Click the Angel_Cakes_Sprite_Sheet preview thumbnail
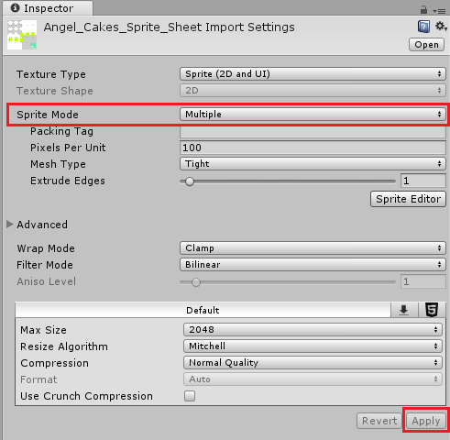This screenshot has height=440, width=450. coord(22,35)
